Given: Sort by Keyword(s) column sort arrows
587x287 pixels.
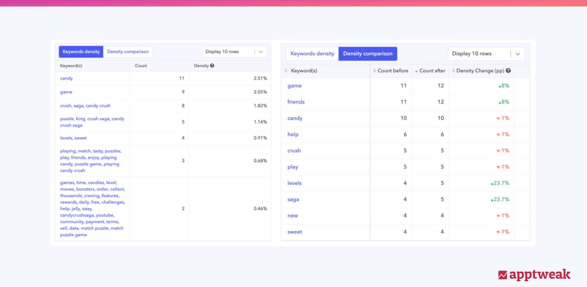Looking at the screenshot, I should 286,71.
